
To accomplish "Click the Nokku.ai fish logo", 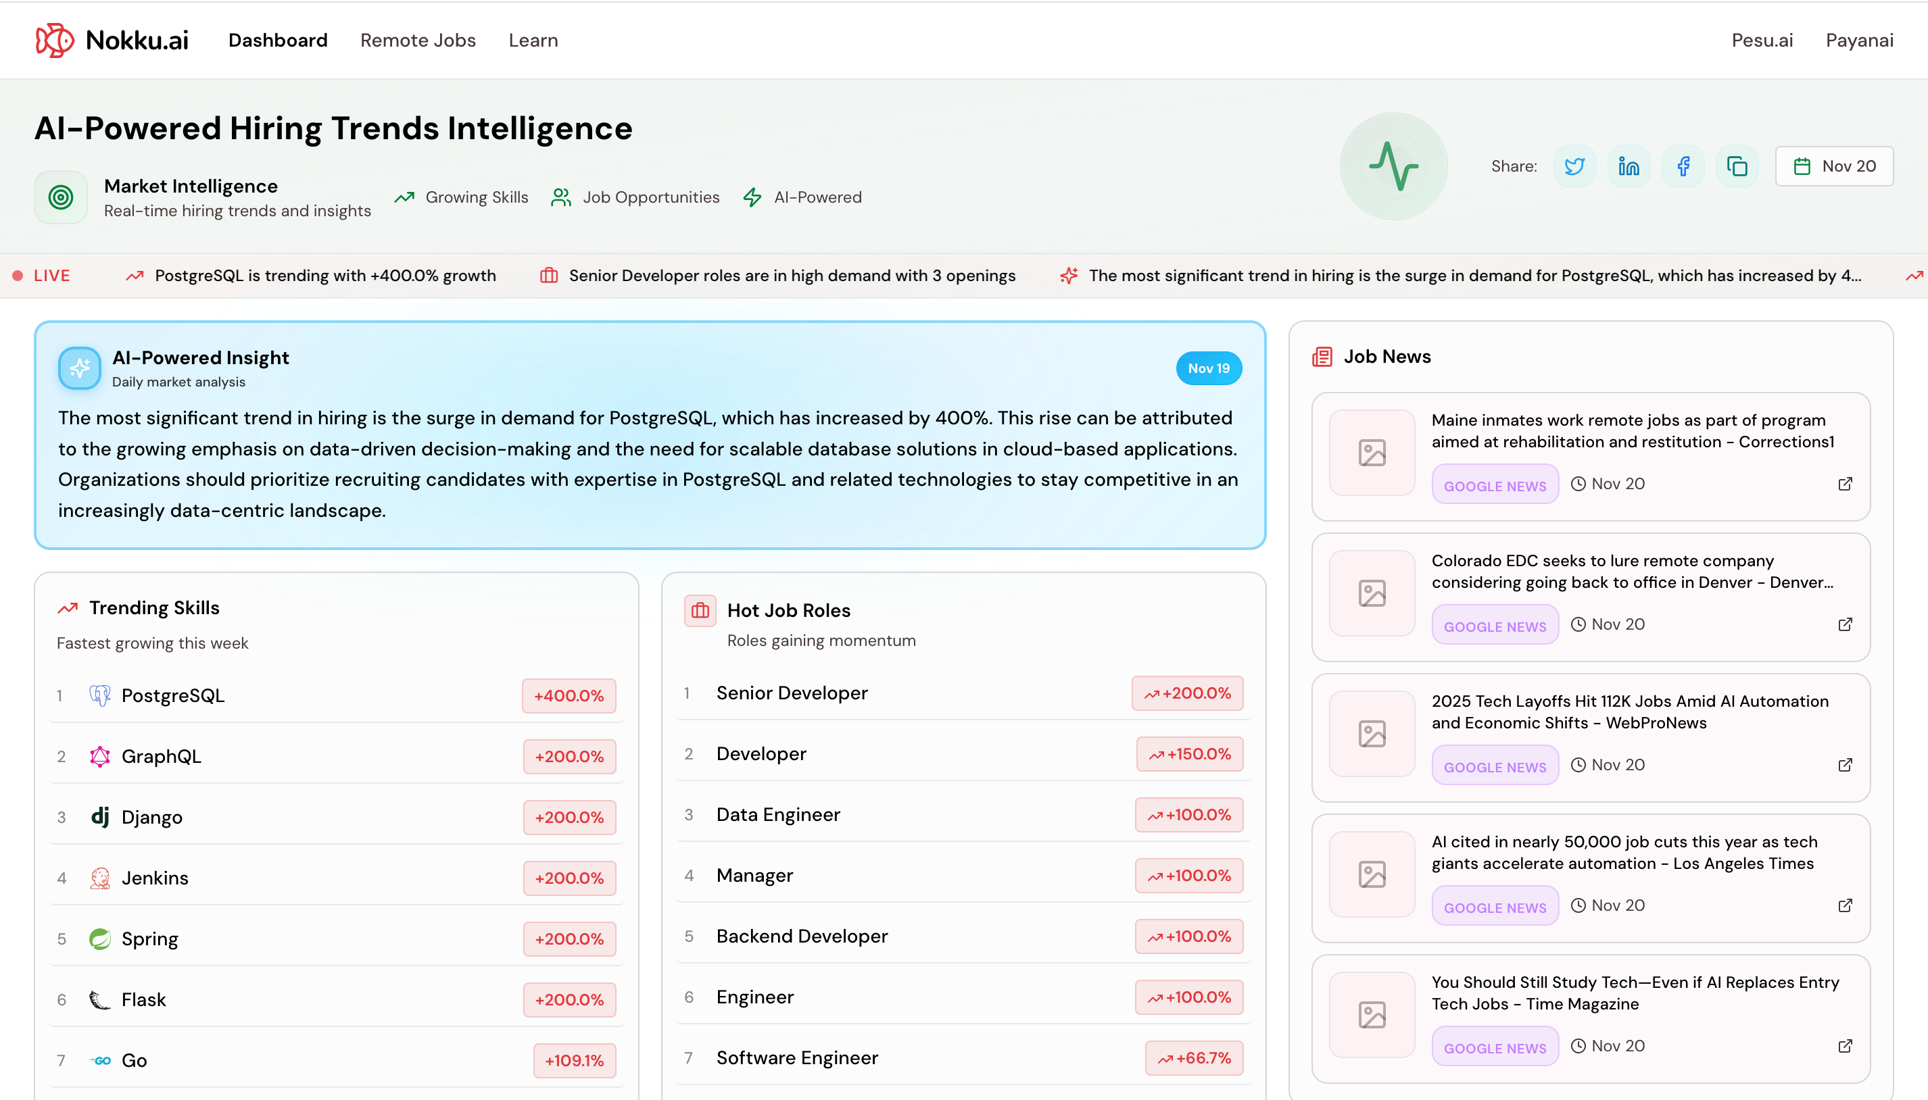I will [54, 40].
